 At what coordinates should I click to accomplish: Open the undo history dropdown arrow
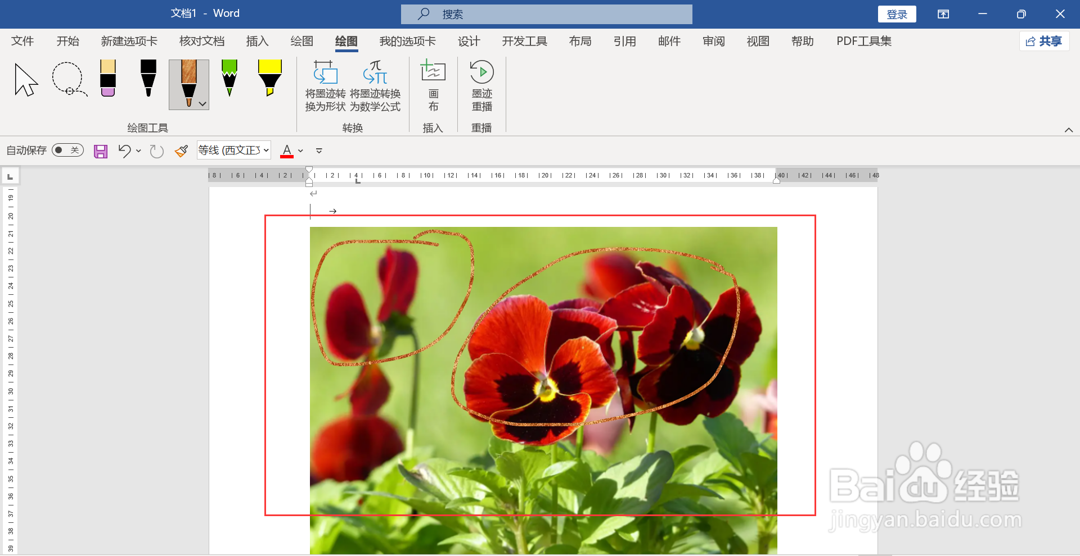138,151
